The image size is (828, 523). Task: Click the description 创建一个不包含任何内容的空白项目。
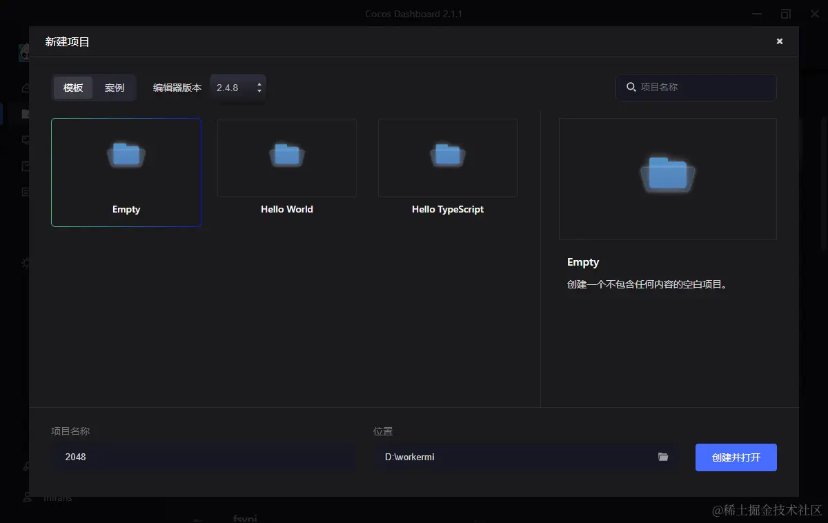click(x=647, y=284)
